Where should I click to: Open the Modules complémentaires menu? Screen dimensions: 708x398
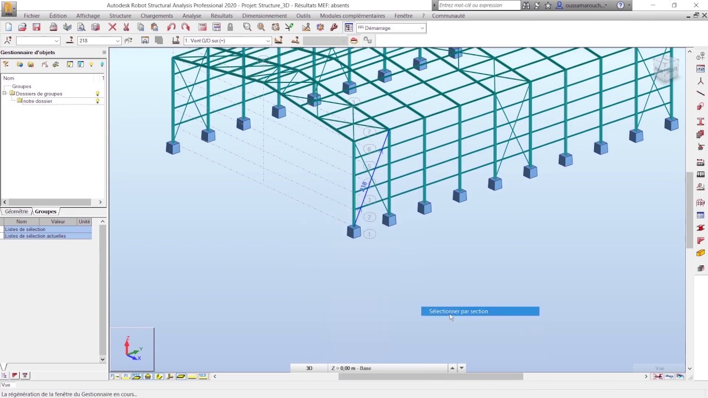[x=352, y=16]
